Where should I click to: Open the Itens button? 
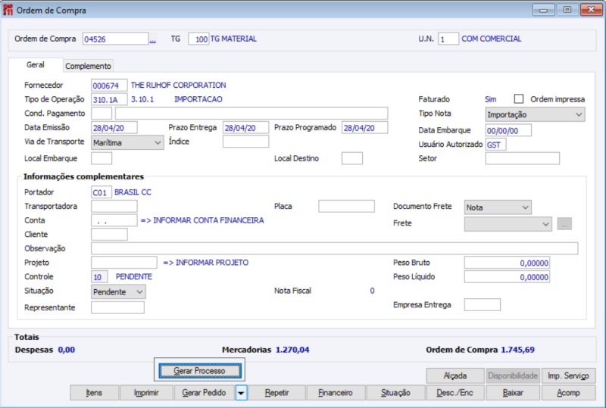(x=94, y=393)
